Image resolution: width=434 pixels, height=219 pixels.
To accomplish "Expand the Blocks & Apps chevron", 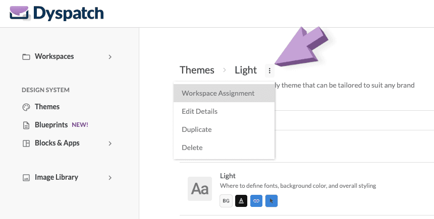I will 110,143.
